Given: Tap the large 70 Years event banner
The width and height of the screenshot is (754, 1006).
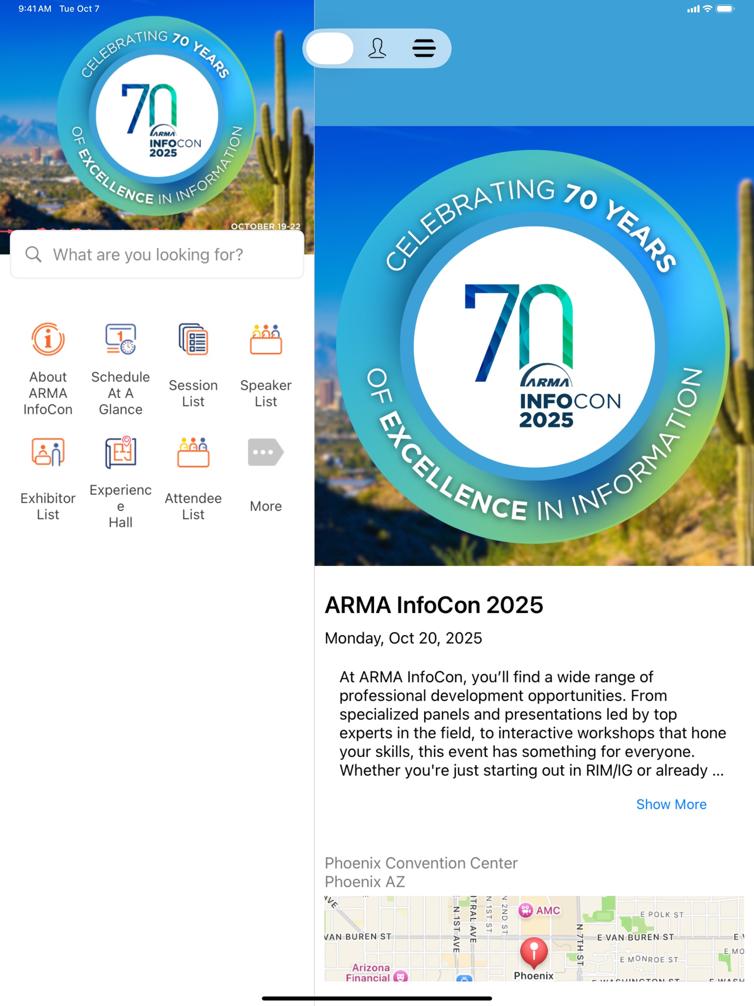Looking at the screenshot, I should 534,346.
